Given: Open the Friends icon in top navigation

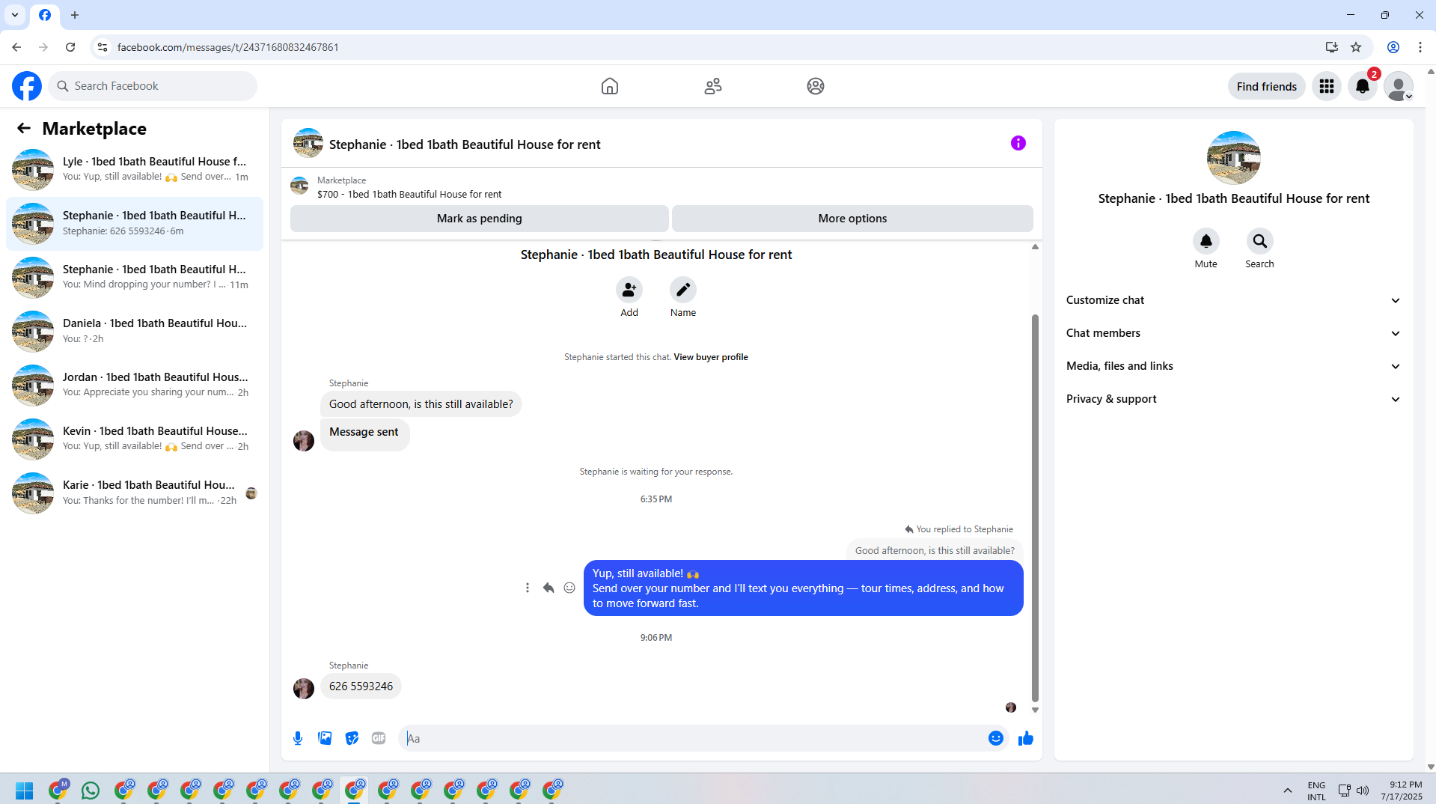Looking at the screenshot, I should click(713, 86).
